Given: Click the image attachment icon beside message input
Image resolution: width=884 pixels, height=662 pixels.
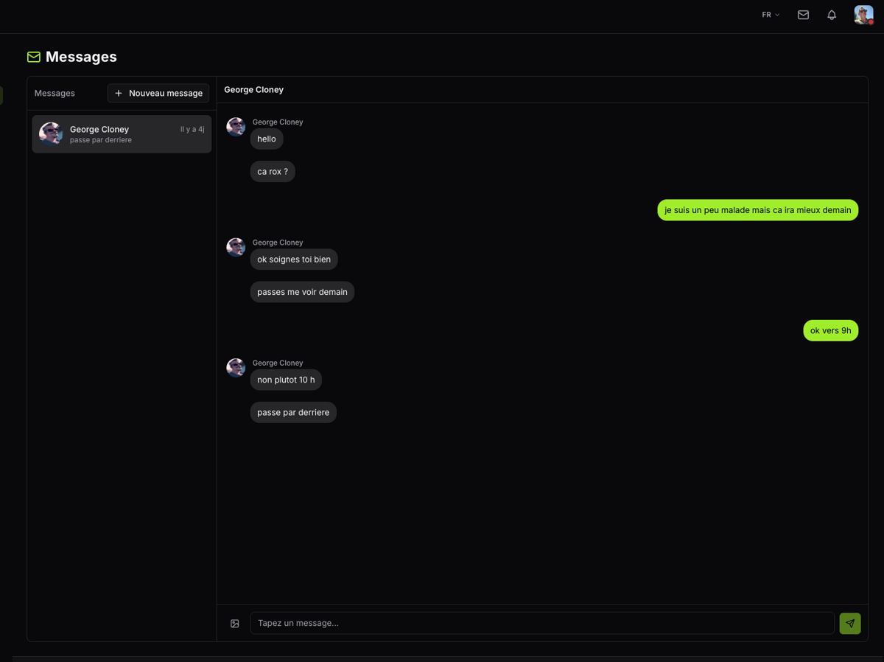Looking at the screenshot, I should click(235, 624).
